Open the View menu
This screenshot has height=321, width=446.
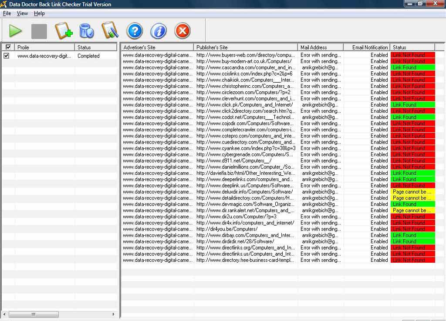22,13
